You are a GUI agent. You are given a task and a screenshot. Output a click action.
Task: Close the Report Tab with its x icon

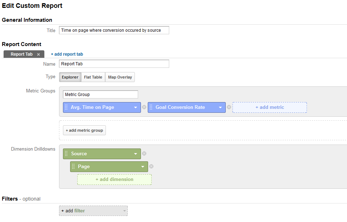tap(38, 55)
